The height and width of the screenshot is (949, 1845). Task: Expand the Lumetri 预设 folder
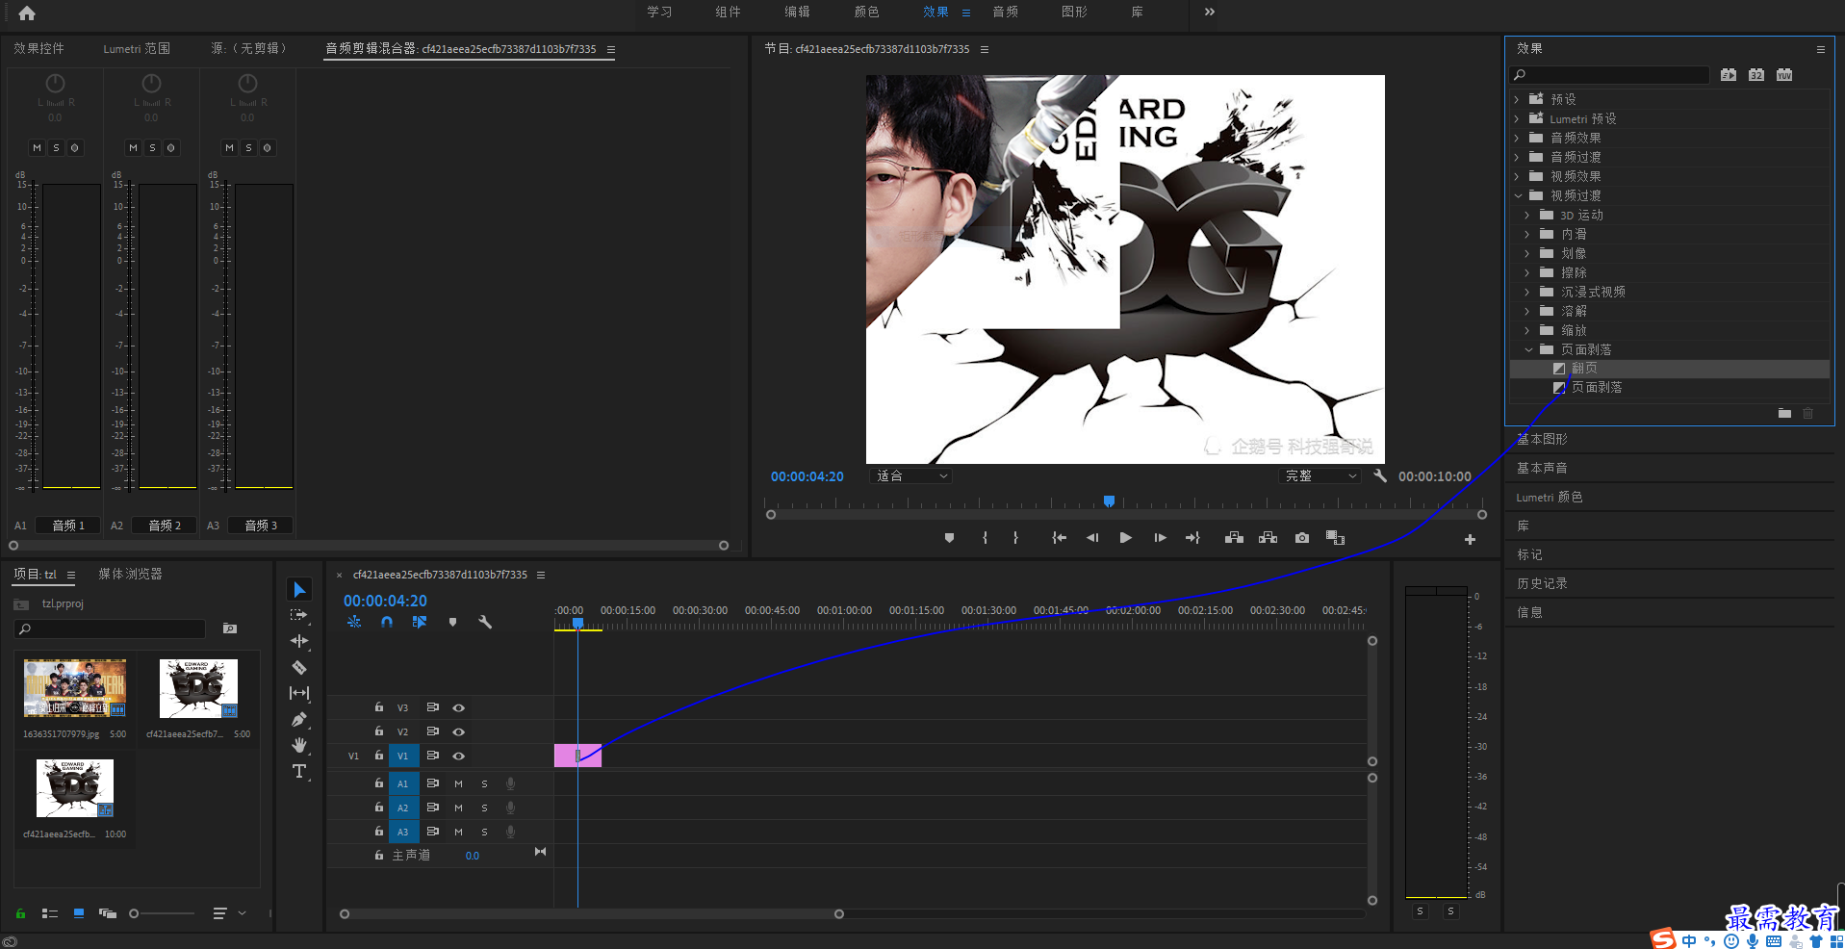point(1517,118)
